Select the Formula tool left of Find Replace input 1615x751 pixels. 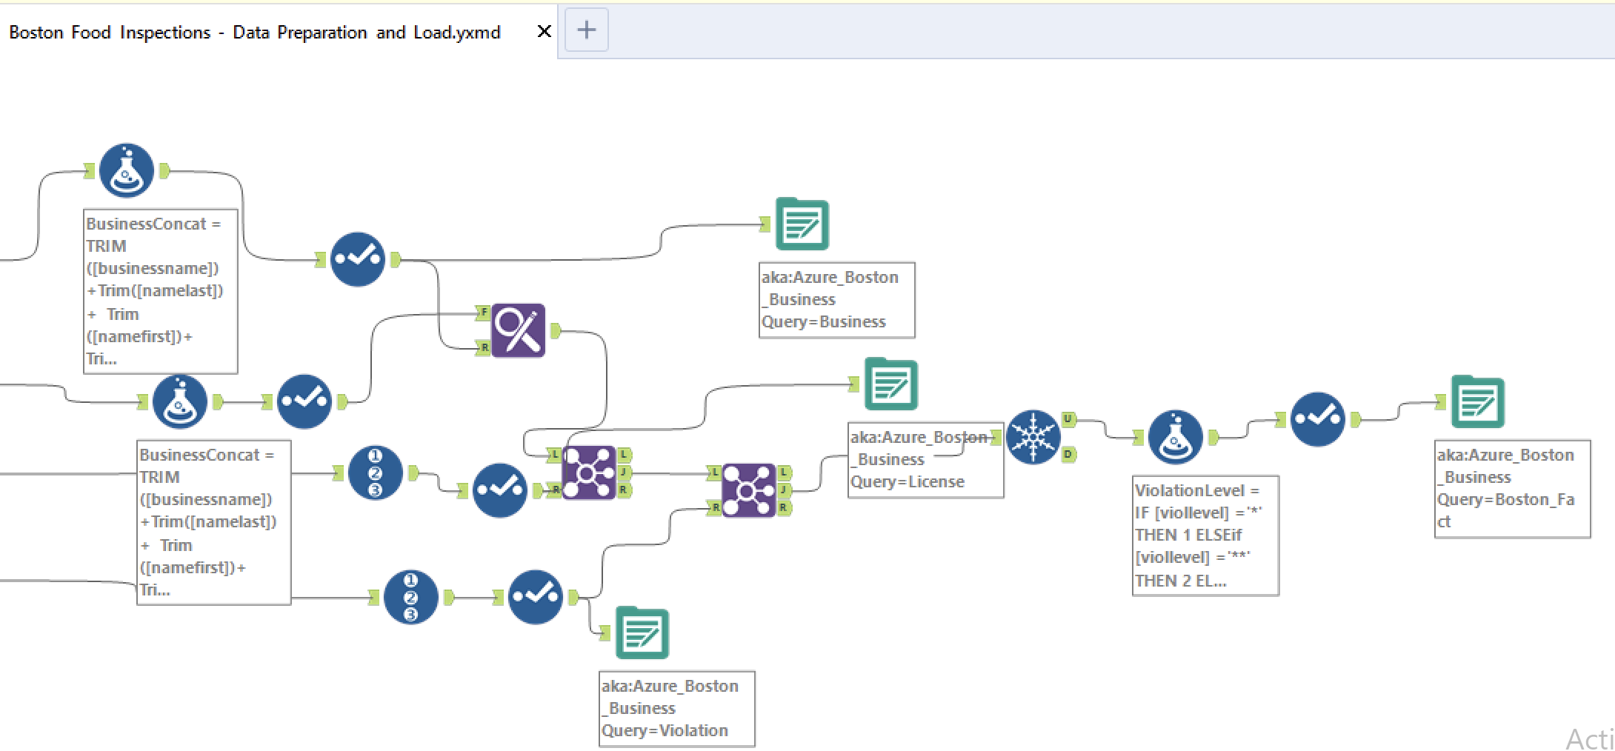click(179, 401)
